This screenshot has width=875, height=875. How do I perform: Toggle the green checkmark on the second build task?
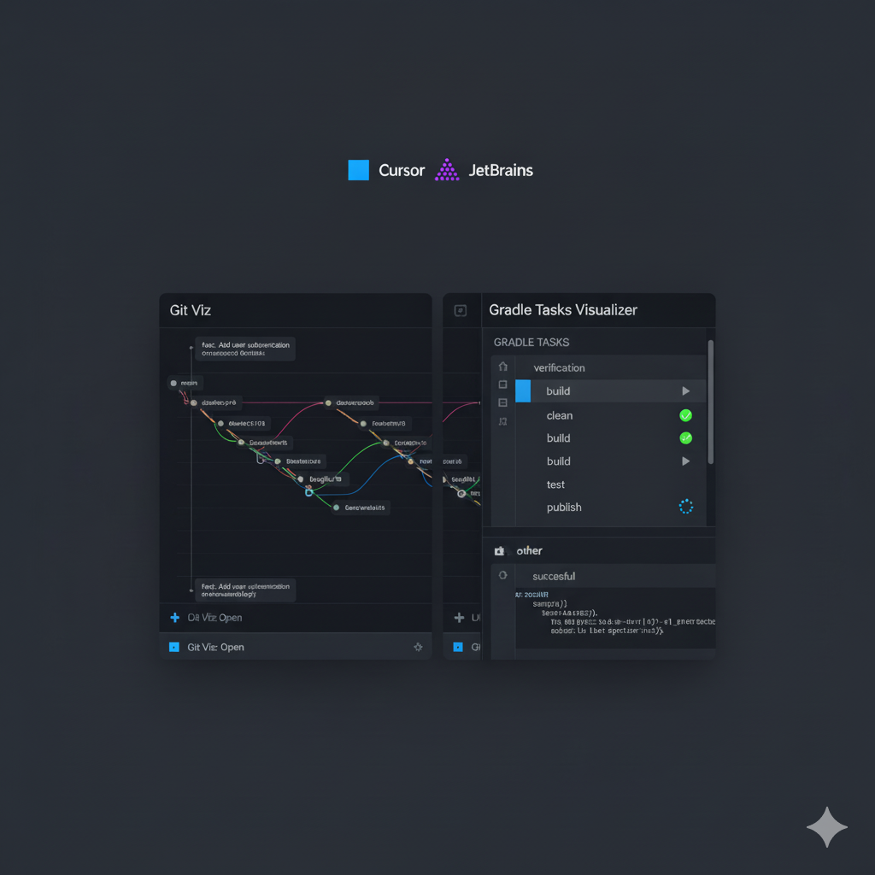click(685, 437)
